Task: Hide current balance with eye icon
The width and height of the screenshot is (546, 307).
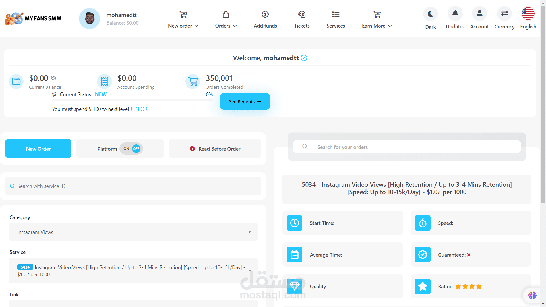Action: click(x=54, y=78)
